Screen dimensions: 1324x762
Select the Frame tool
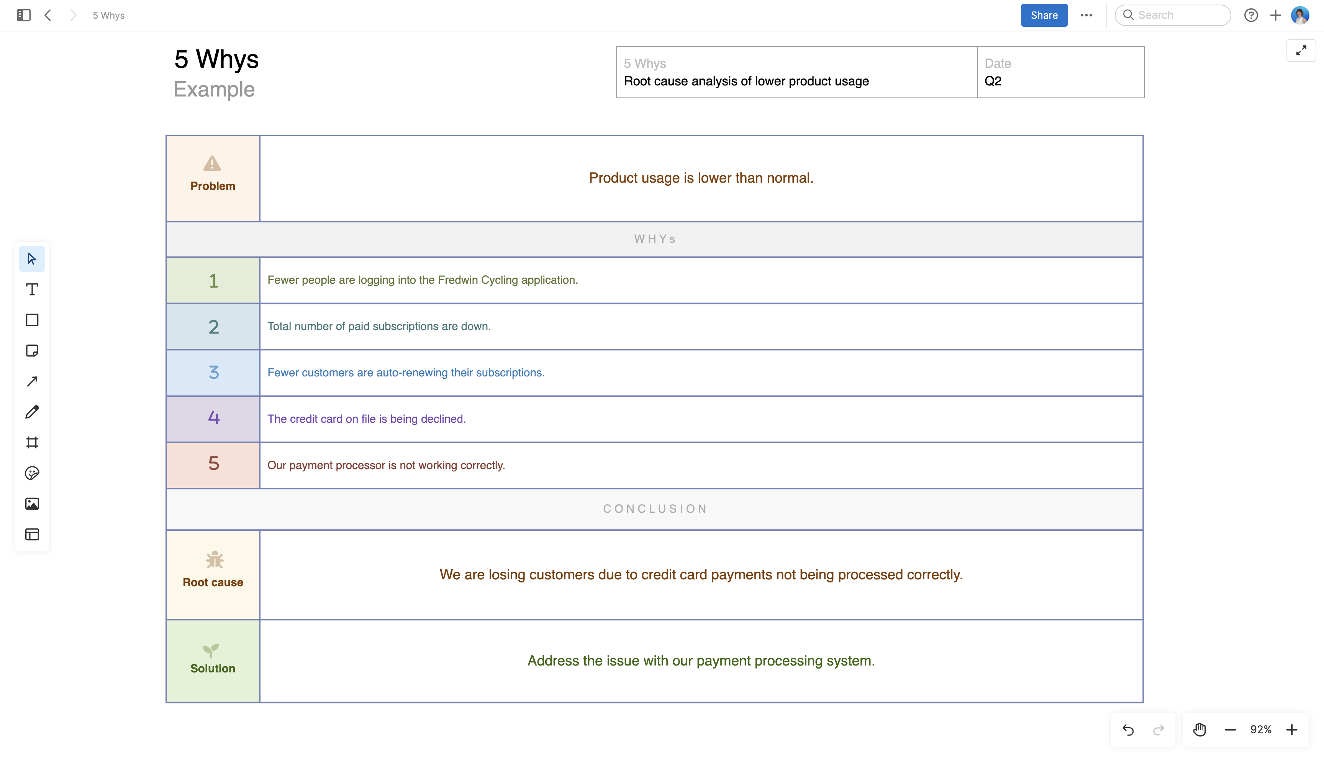(32, 442)
